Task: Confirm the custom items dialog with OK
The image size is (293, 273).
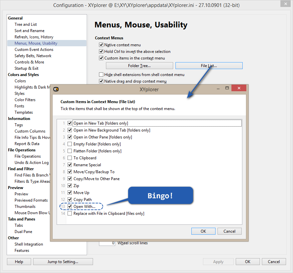Action: [x=203, y=231]
